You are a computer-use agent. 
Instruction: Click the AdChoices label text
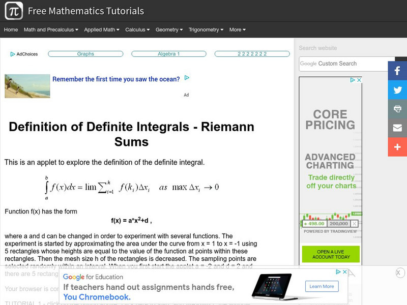[x=27, y=54]
